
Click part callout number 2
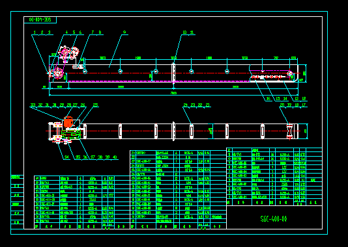tap(42, 32)
